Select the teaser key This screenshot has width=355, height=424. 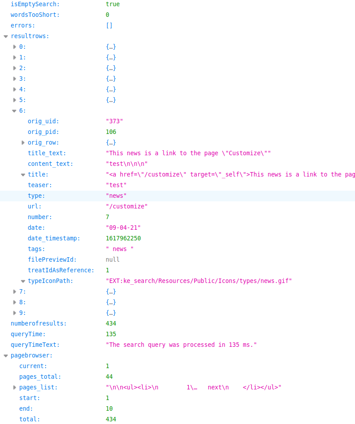point(40,185)
